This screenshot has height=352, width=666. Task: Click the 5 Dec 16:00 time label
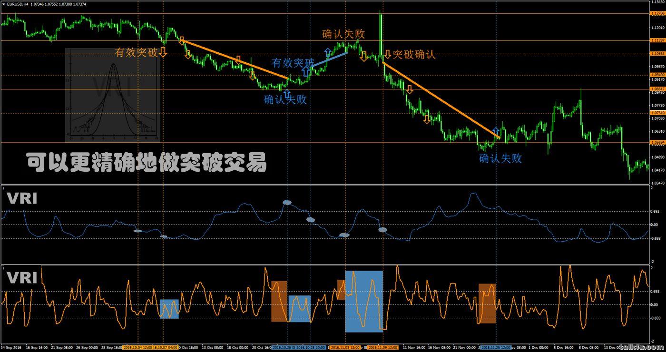tap(565, 348)
